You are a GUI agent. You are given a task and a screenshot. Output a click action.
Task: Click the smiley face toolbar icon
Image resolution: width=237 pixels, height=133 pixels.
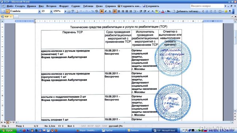tap(226, 11)
